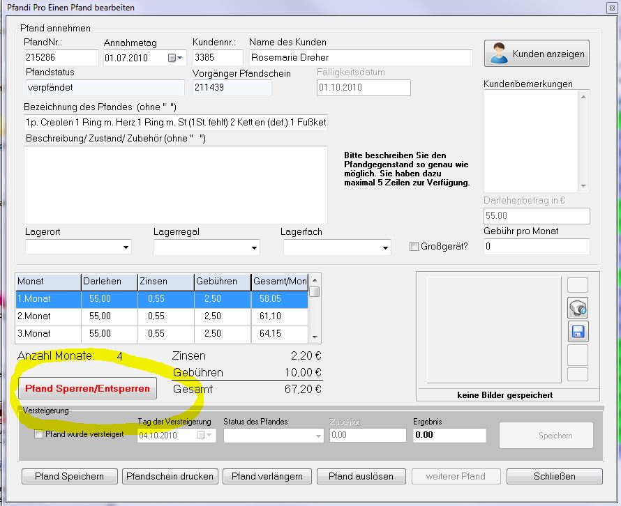
Task: Click the webcam capture icon
Action: 578,307
